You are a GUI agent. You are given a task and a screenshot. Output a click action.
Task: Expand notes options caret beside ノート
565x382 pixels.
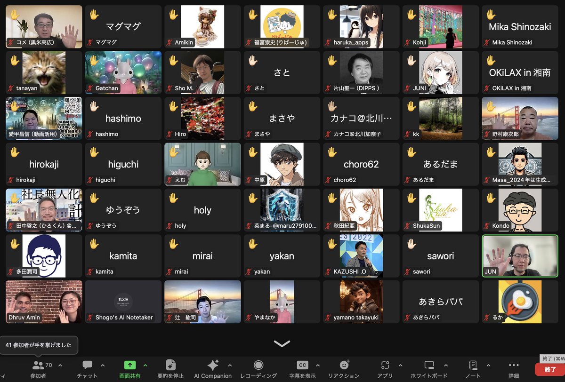(488, 365)
